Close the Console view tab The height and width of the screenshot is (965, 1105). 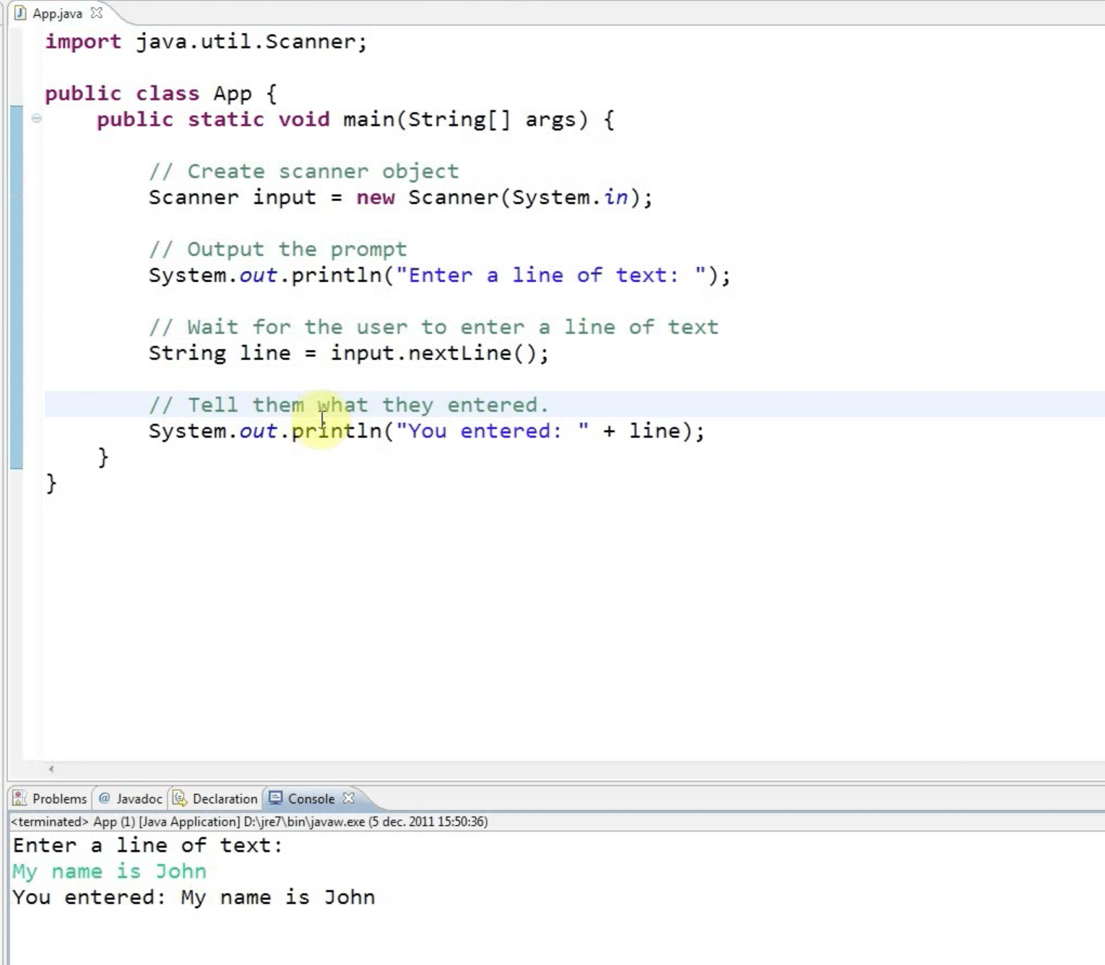pyautogui.click(x=349, y=798)
